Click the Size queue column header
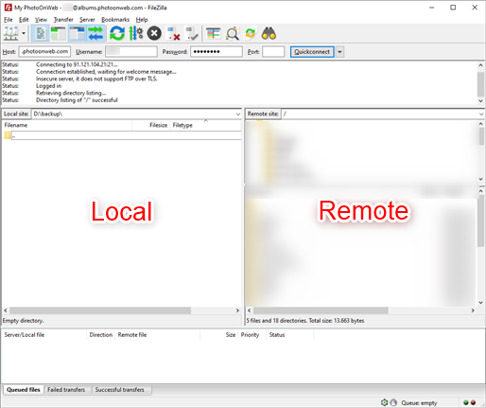 click(x=219, y=335)
